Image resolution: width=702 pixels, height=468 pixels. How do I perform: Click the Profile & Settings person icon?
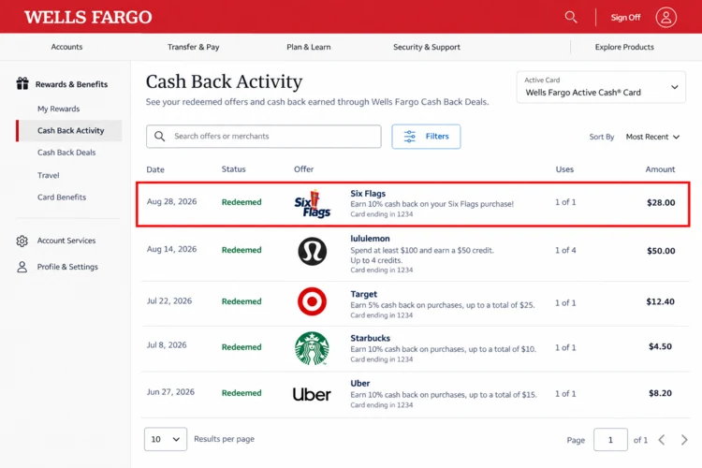(x=22, y=267)
